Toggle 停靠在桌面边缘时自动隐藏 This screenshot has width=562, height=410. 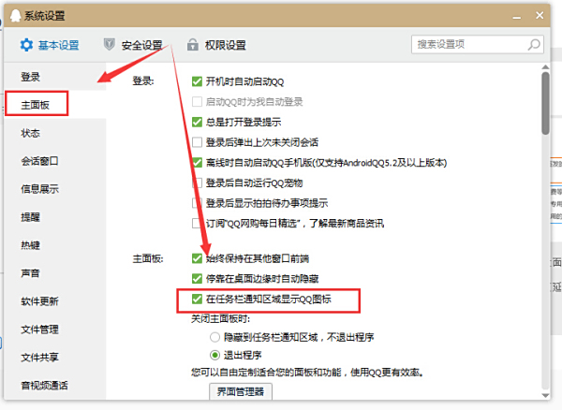click(197, 279)
